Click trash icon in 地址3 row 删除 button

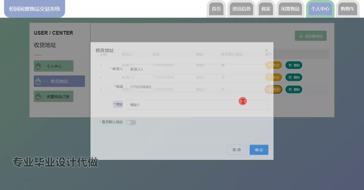point(290,89)
